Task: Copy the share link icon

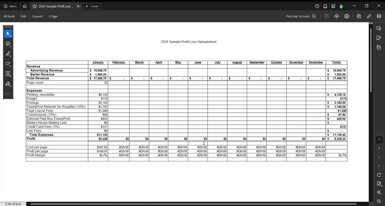Action: (369, 16)
